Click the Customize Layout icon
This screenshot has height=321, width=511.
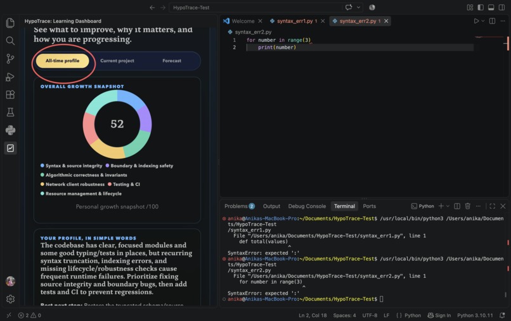pos(470,7)
